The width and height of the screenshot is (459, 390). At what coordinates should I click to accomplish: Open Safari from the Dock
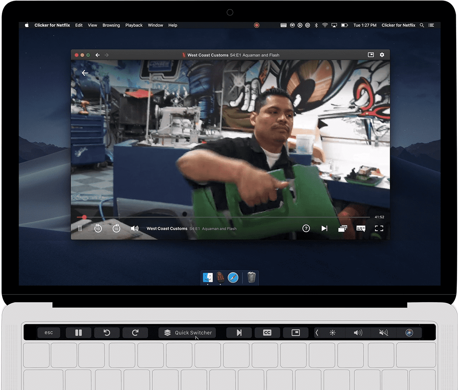point(233,277)
